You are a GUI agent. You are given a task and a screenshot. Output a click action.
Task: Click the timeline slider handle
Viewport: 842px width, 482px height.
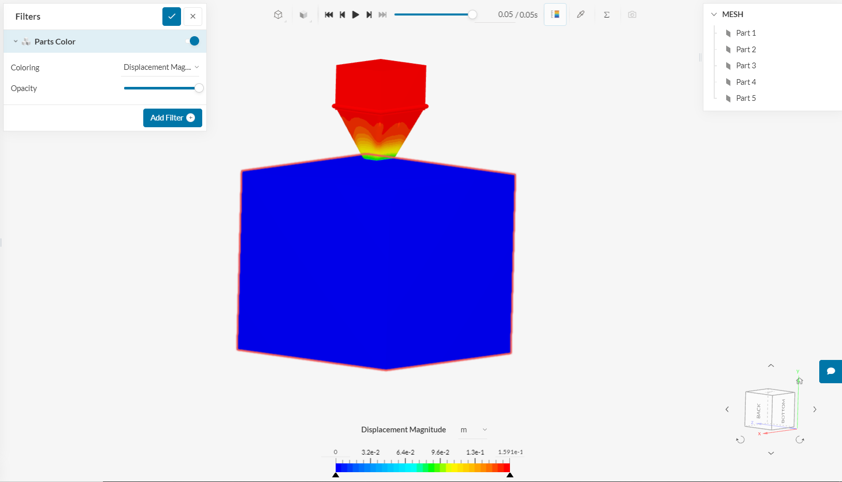(472, 14)
